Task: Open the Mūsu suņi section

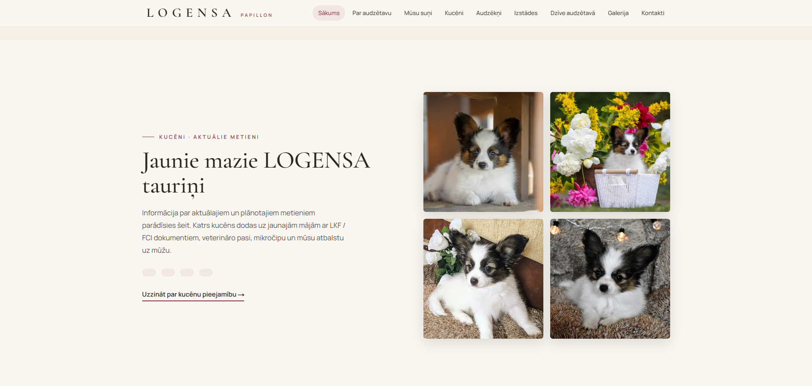Action: 418,13
